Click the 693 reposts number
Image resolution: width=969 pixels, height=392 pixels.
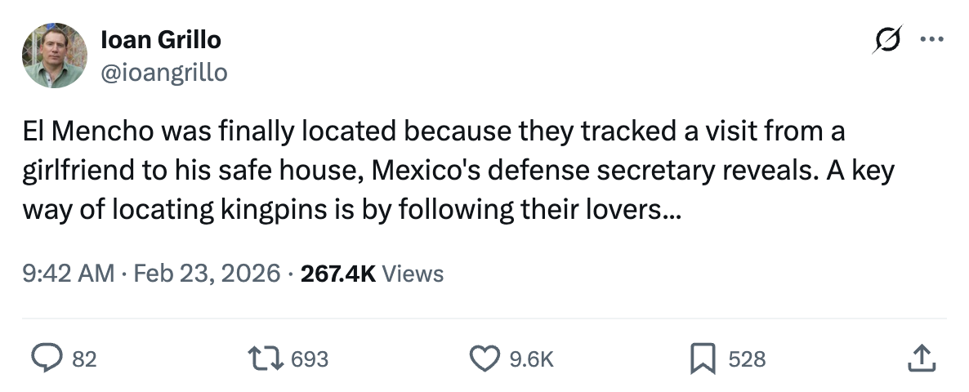click(310, 359)
